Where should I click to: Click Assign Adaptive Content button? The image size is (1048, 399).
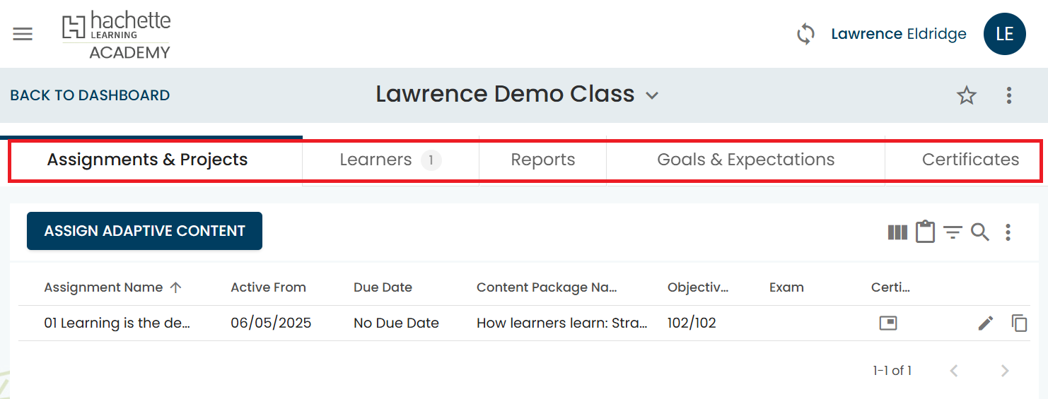[x=144, y=231]
